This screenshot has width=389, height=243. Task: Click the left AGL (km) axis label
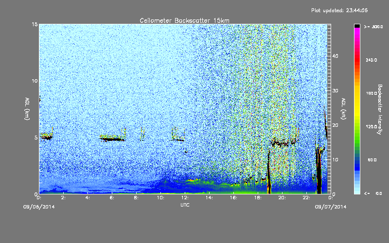[27, 109]
